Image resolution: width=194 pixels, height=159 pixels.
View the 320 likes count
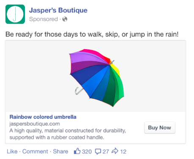[x=87, y=152]
